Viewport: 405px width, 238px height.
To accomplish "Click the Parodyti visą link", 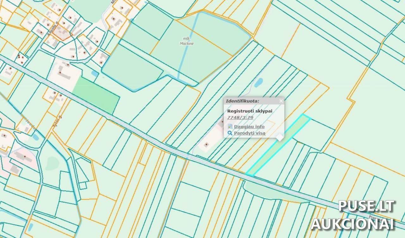I will [249, 133].
